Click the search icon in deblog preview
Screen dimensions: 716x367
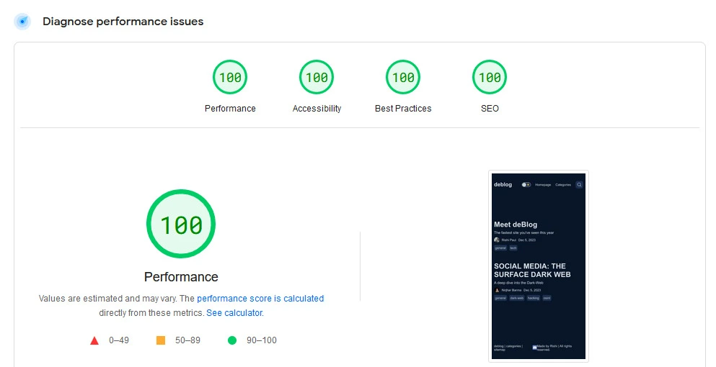click(579, 185)
